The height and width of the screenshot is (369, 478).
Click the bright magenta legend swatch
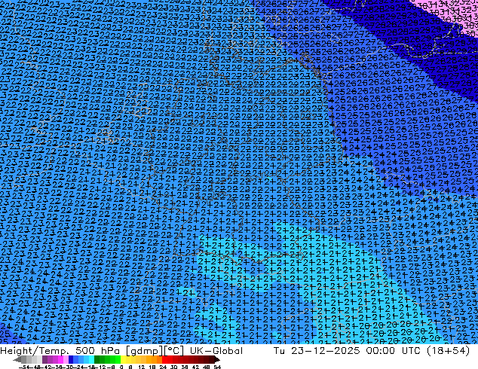[x=60, y=359]
